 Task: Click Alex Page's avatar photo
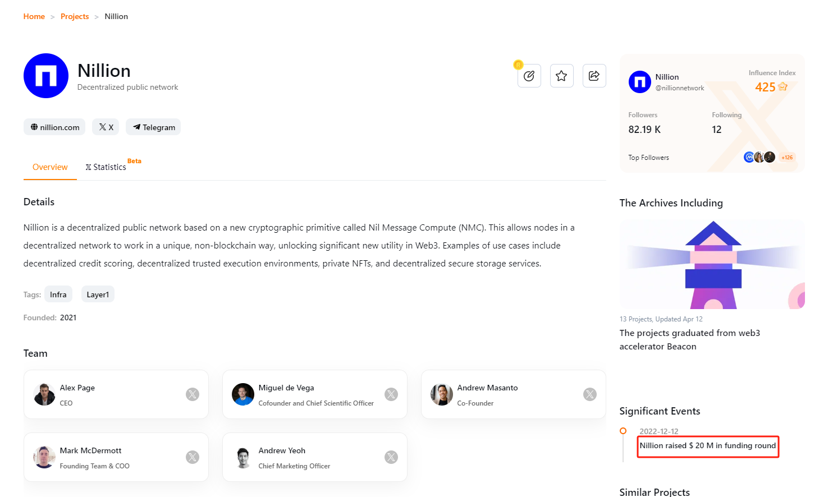pyautogui.click(x=44, y=394)
